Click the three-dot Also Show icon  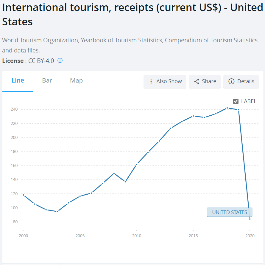pos(151,81)
